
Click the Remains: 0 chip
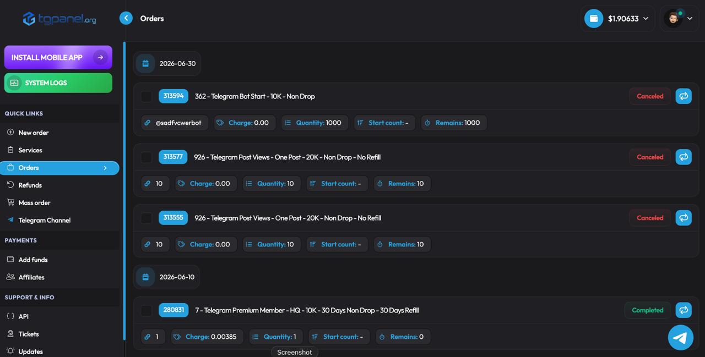tap(403, 337)
